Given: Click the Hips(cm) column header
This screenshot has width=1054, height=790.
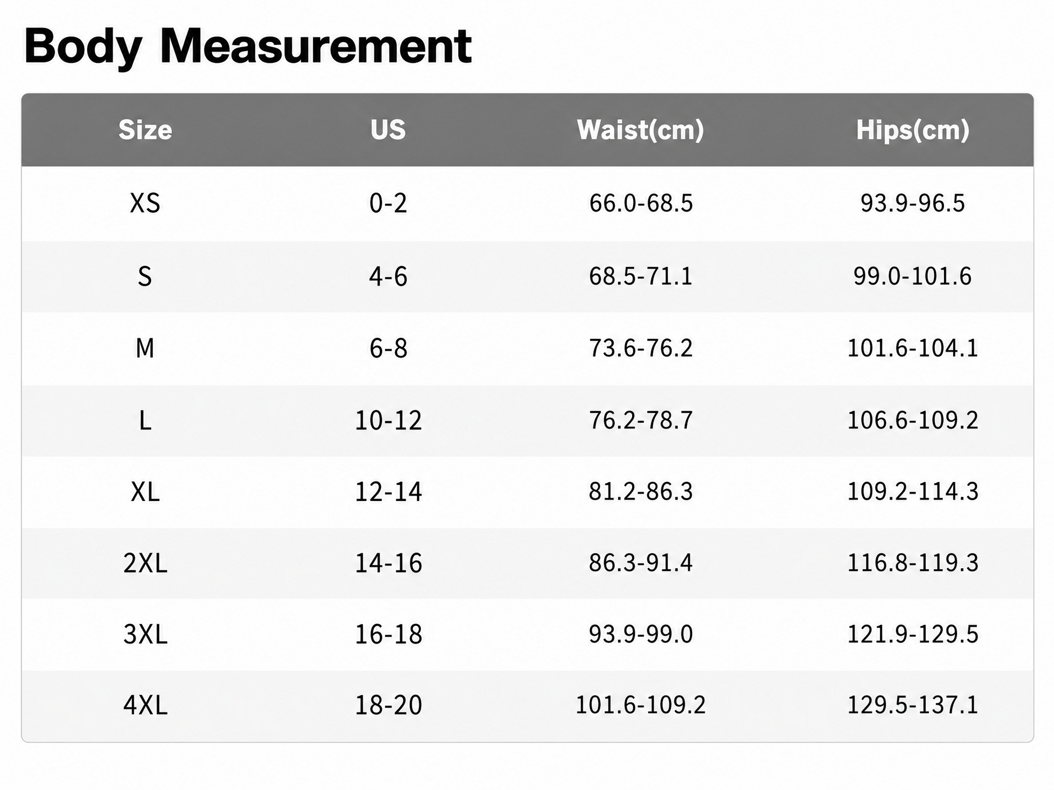Looking at the screenshot, I should point(913,130).
